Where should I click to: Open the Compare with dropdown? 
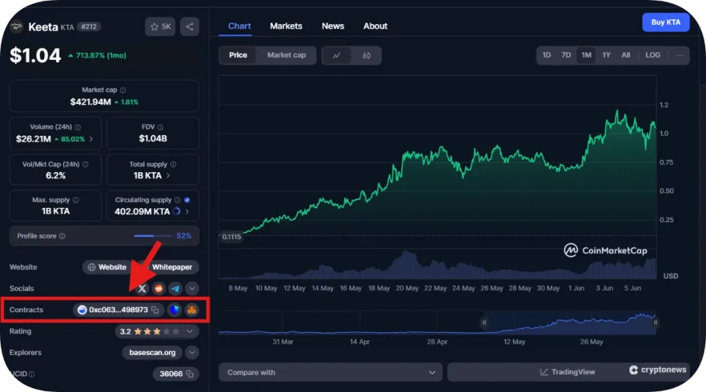pyautogui.click(x=331, y=372)
